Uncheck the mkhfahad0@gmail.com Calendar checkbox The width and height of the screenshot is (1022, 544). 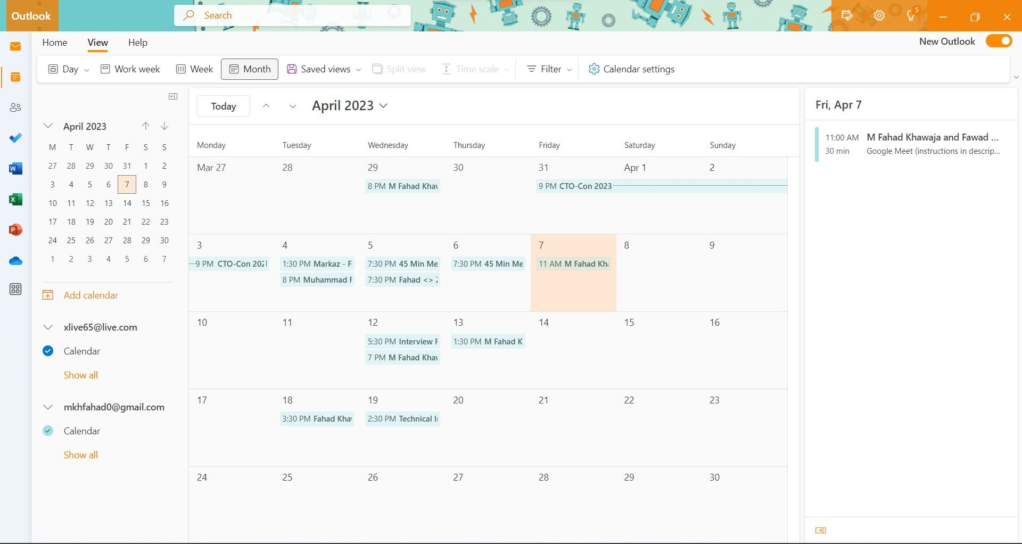48,431
